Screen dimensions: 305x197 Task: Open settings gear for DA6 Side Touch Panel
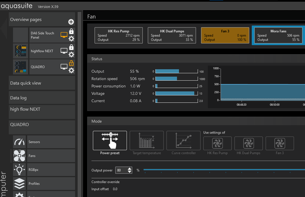[71, 39]
